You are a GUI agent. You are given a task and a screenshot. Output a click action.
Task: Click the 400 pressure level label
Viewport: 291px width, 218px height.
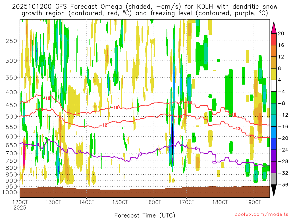(11, 92)
